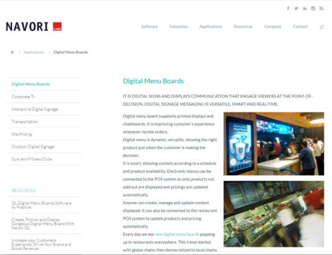Click the blue drink kiosk restaurant counter photo

click(x=274, y=143)
